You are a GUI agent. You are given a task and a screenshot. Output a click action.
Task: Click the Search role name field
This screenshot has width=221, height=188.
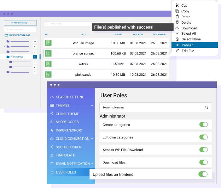[152, 107]
